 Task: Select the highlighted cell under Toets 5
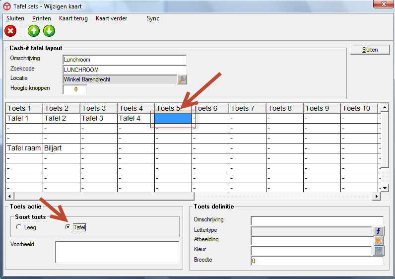(173, 118)
